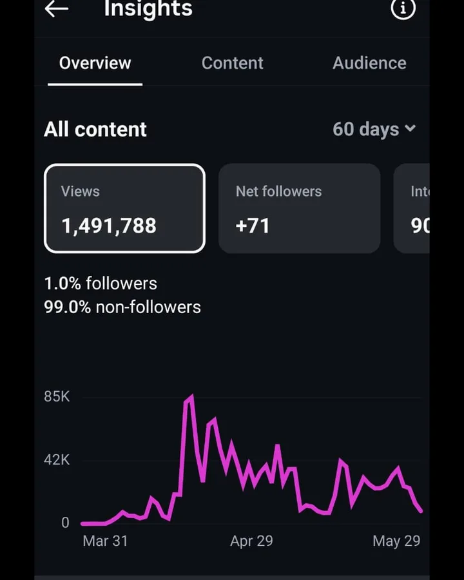Tap the 1.0% followers text
The height and width of the screenshot is (580, 464).
pos(101,284)
